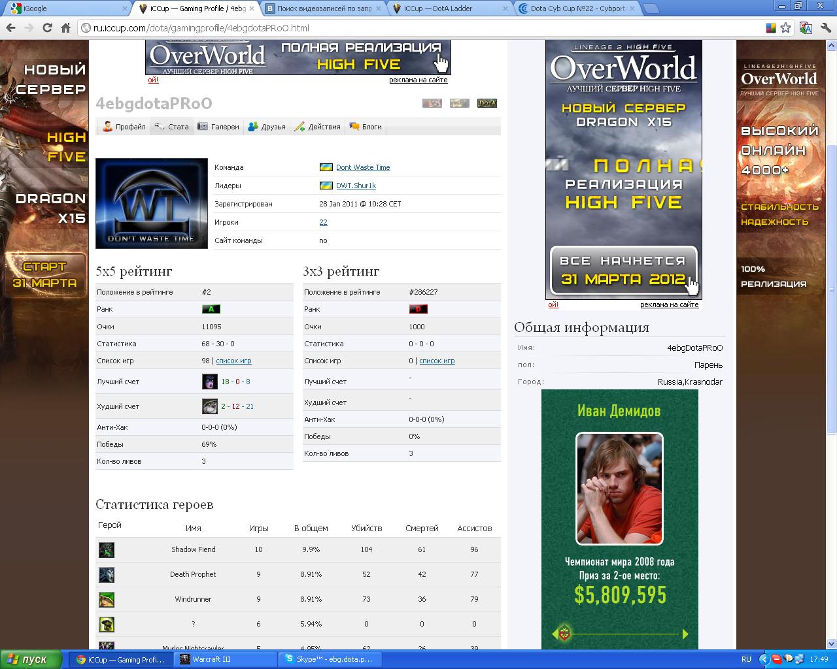The image size is (837, 669).
Task: Open the Warcraft III taskbar button
Action: coord(226,659)
